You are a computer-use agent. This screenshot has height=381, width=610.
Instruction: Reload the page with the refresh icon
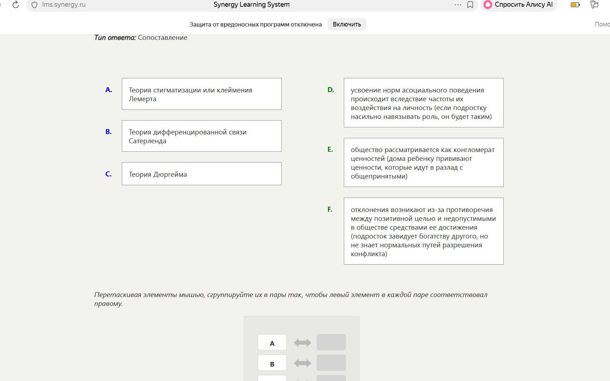(16, 5)
